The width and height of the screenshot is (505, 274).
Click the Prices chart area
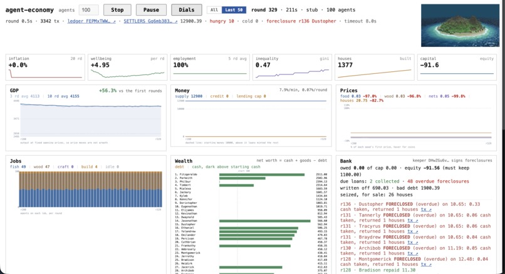pyautogui.click(x=421, y=123)
